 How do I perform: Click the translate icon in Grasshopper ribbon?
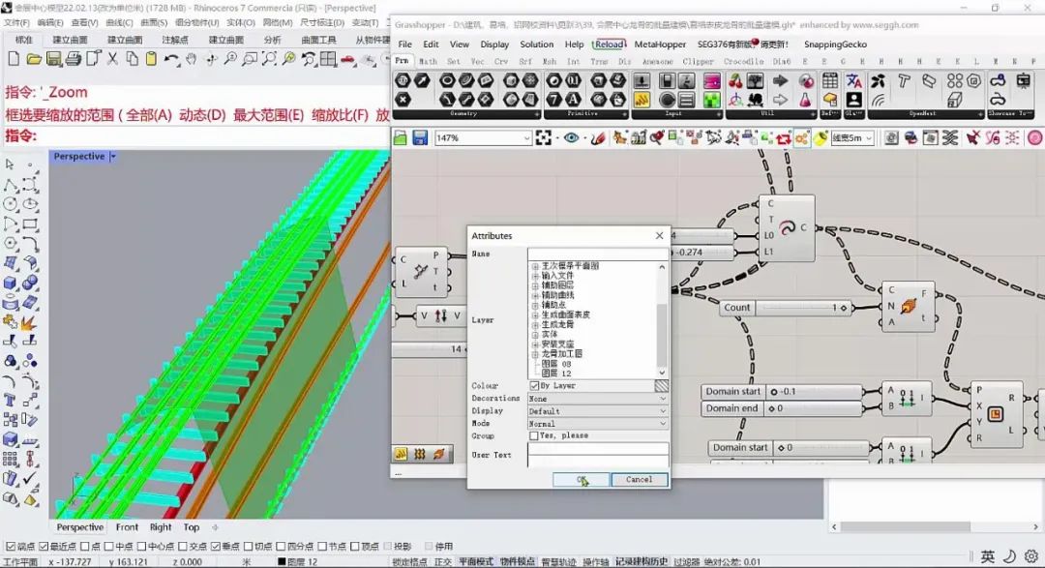(853, 81)
